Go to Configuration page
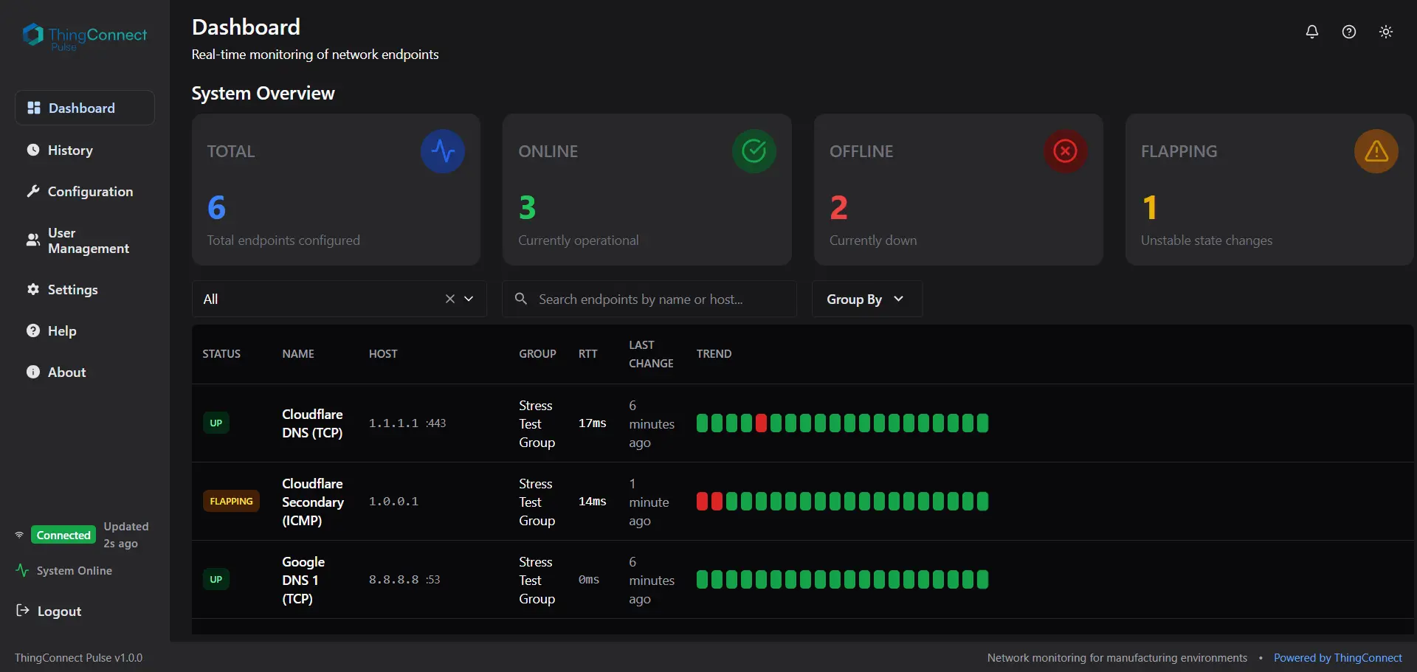The height and width of the screenshot is (672, 1417). pyautogui.click(x=90, y=192)
